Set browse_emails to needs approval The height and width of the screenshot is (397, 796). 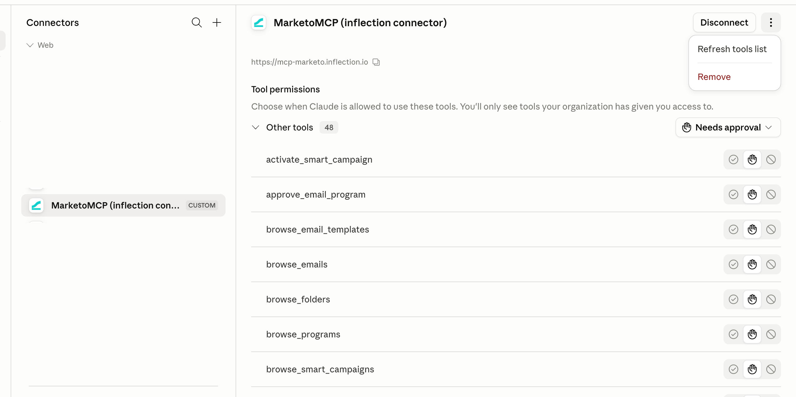pyautogui.click(x=752, y=264)
